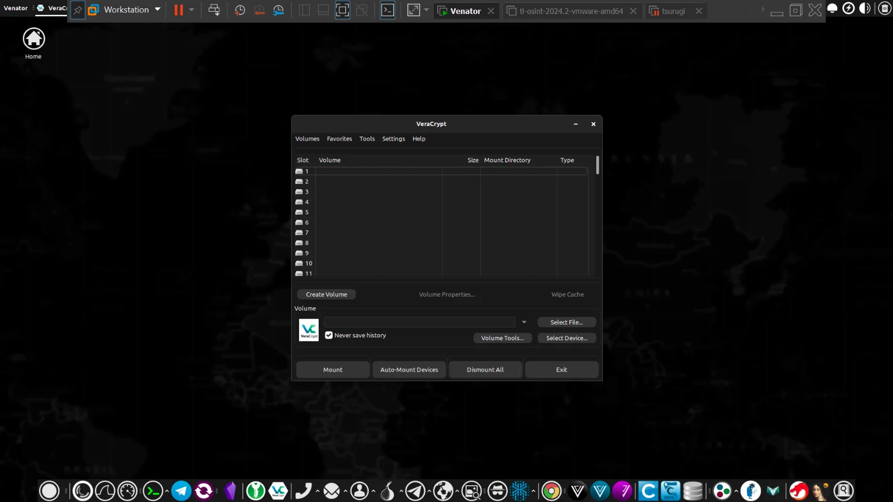Launch Obsidian purple gem icon in dock
This screenshot has width=893, height=502.
click(x=231, y=491)
